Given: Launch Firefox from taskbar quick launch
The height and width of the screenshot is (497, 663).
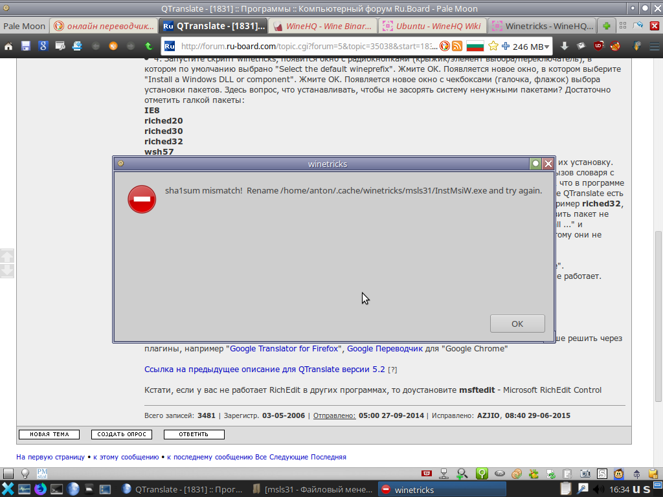Looking at the screenshot, I should 41,489.
